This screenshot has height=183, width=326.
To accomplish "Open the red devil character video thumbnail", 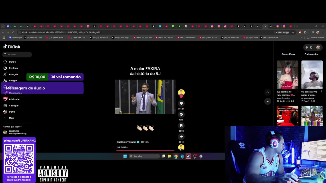I will click(x=288, y=116).
